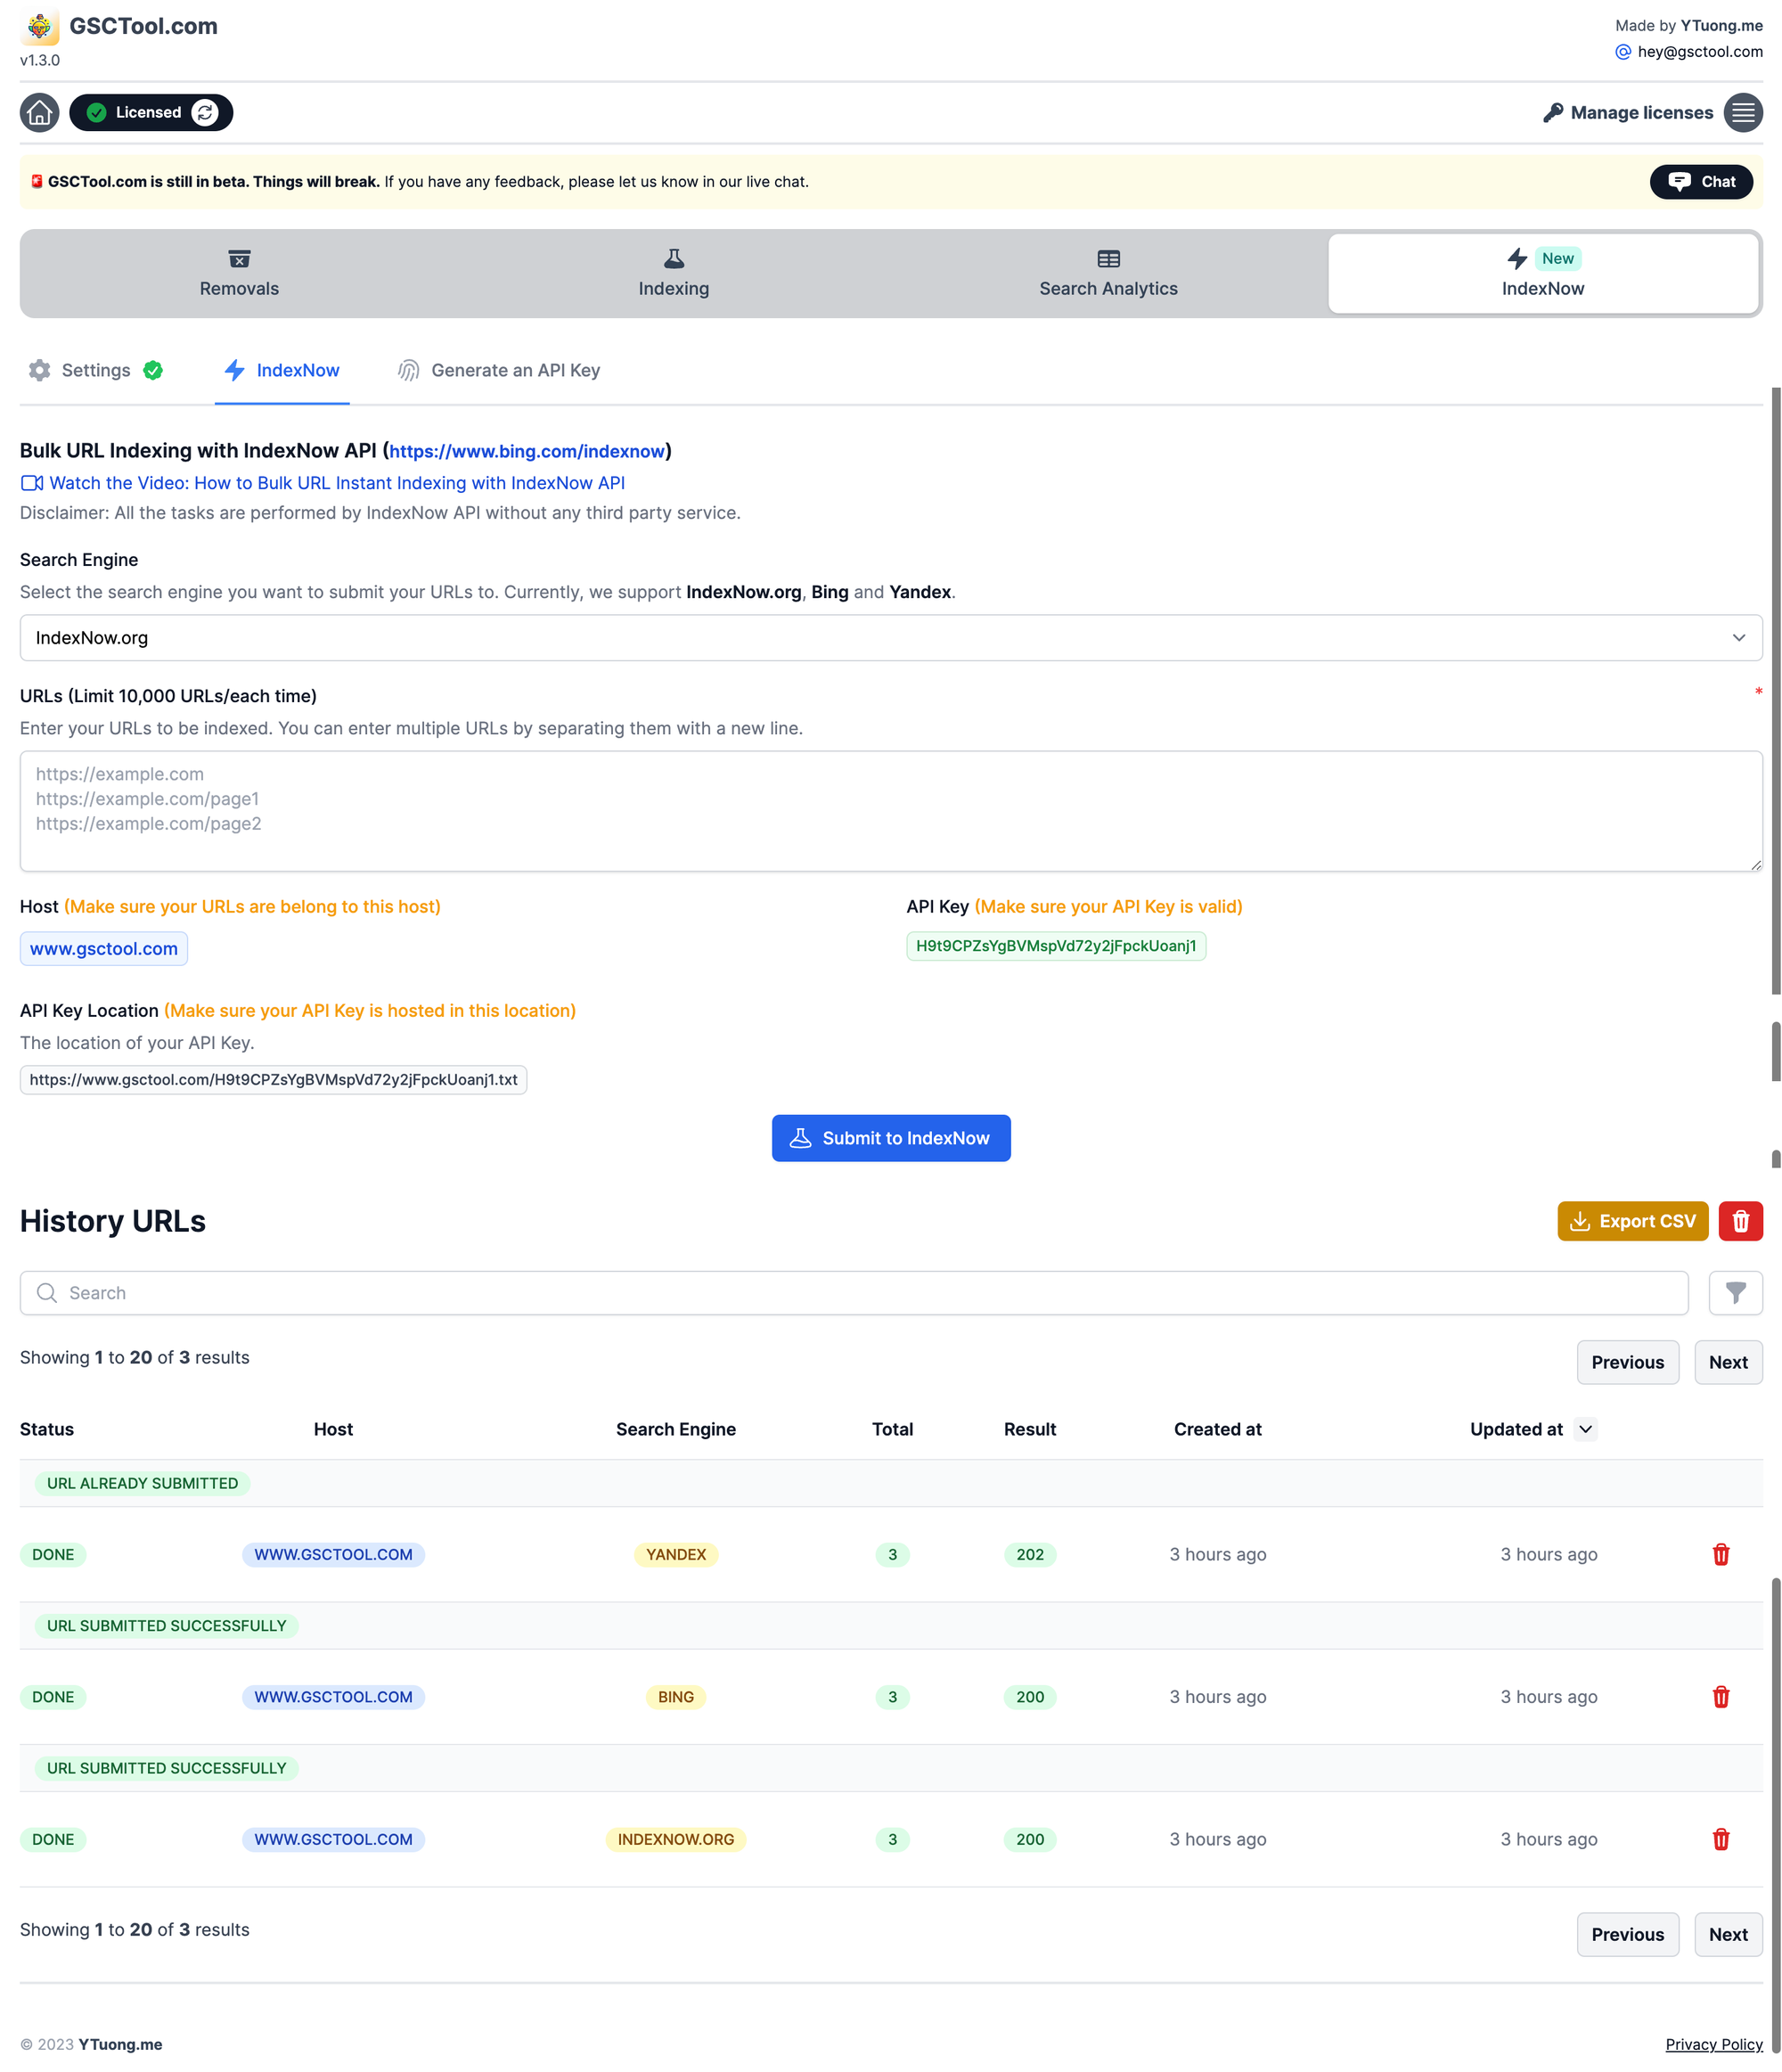This screenshot has width=1782, height=2072.
Task: Expand the hamburger menu icon top right
Action: tap(1744, 111)
